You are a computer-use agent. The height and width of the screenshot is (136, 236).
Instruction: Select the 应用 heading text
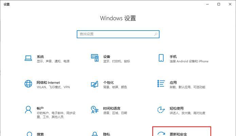[173, 83]
